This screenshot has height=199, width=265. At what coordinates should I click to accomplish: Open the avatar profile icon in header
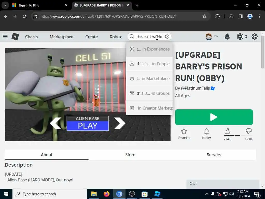tap(209, 37)
